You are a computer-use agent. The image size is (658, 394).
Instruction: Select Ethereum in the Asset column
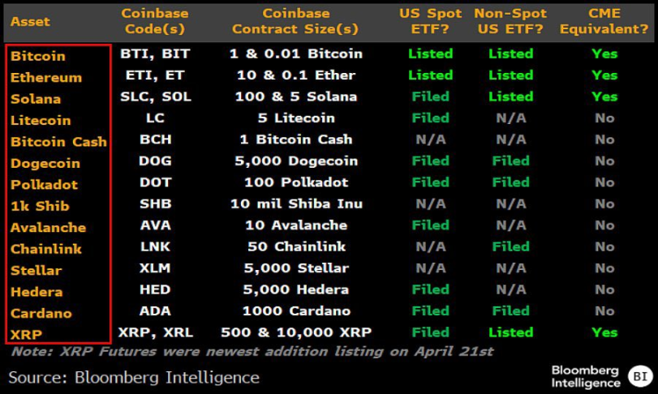[x=46, y=78]
